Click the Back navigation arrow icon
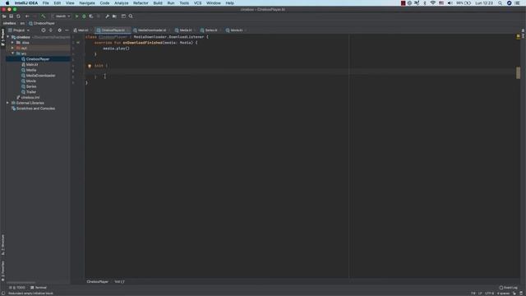This screenshot has height=296, width=526. pyautogui.click(x=27, y=16)
